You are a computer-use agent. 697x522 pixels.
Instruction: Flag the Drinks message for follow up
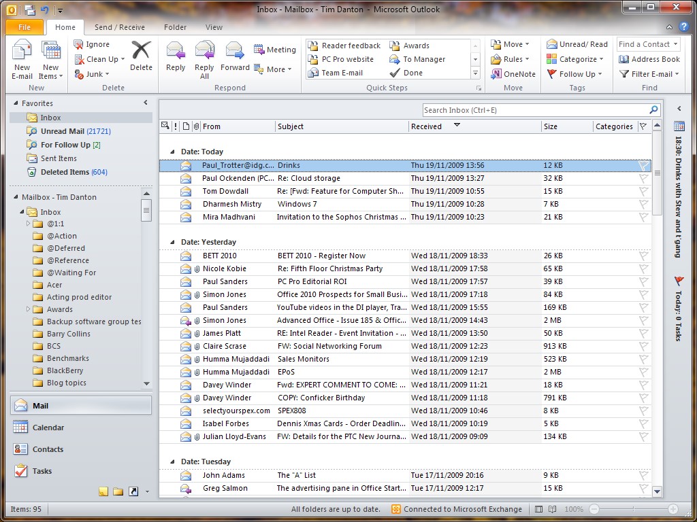click(x=643, y=166)
